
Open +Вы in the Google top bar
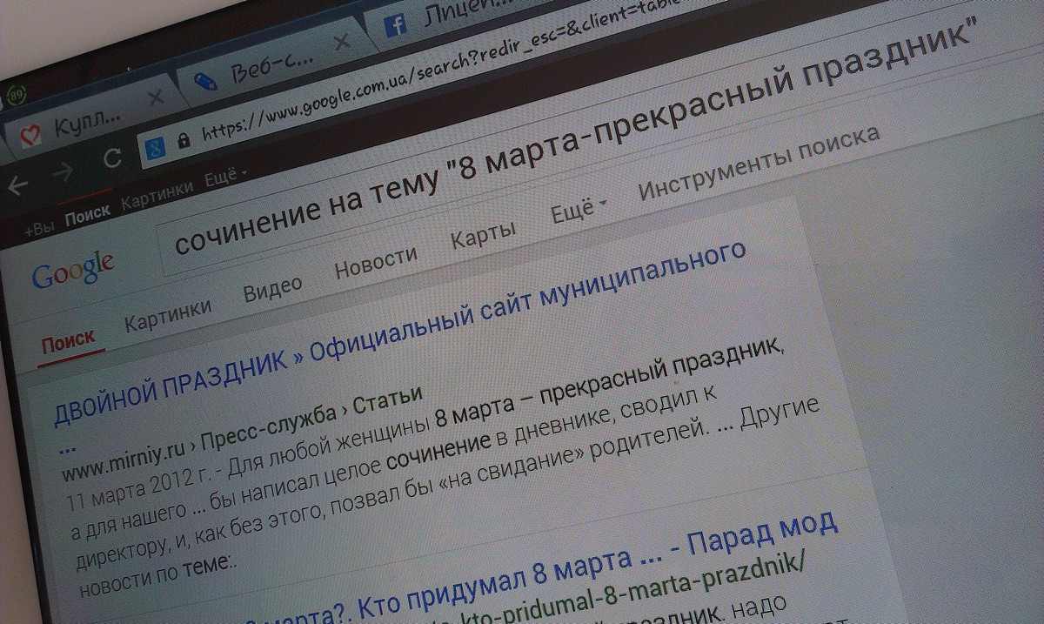(x=39, y=230)
